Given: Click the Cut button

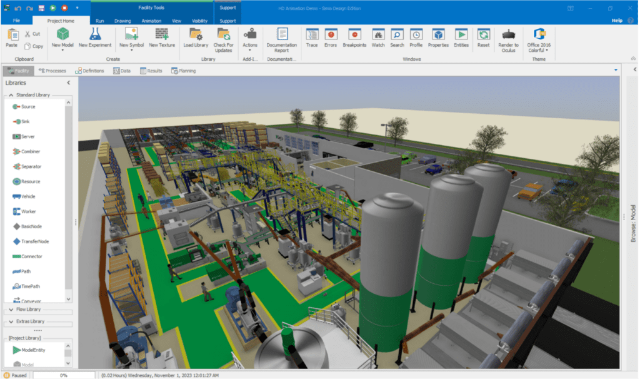Looking at the screenshot, I should coord(32,34).
